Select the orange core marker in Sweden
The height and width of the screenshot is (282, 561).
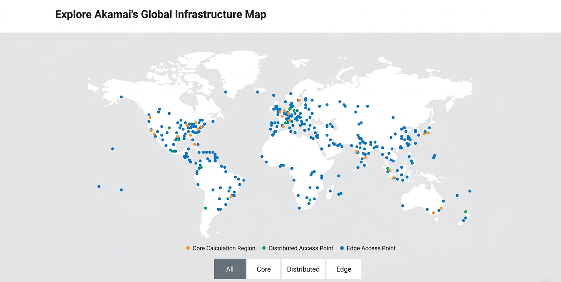(299, 100)
